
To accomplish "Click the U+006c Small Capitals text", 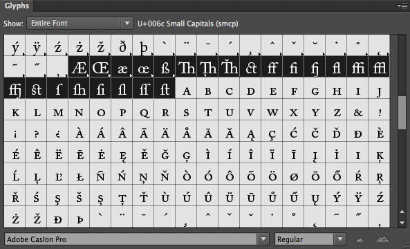I will pyautogui.click(x=188, y=24).
